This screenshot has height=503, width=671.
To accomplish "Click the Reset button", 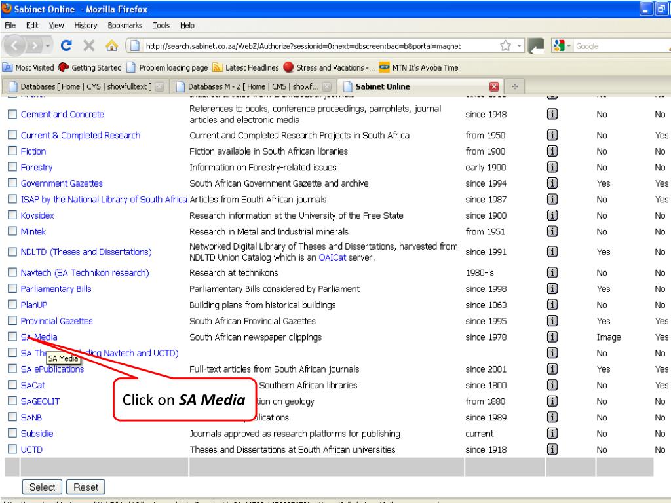I will [86, 487].
